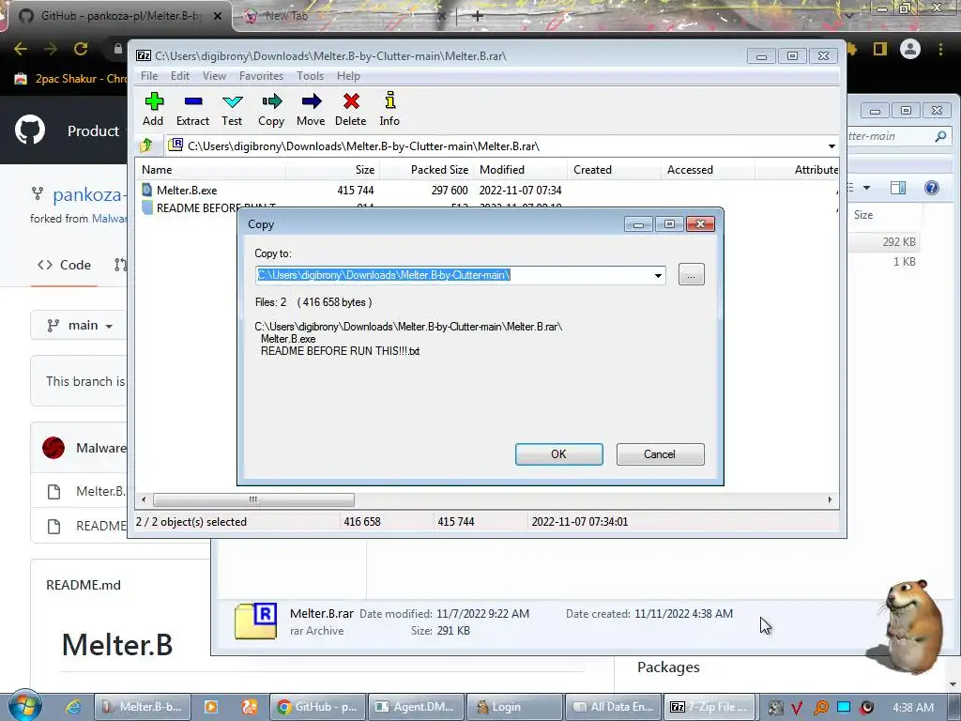961x721 pixels.
Task: Open the View menu in 7-Zip
Action: (x=214, y=76)
